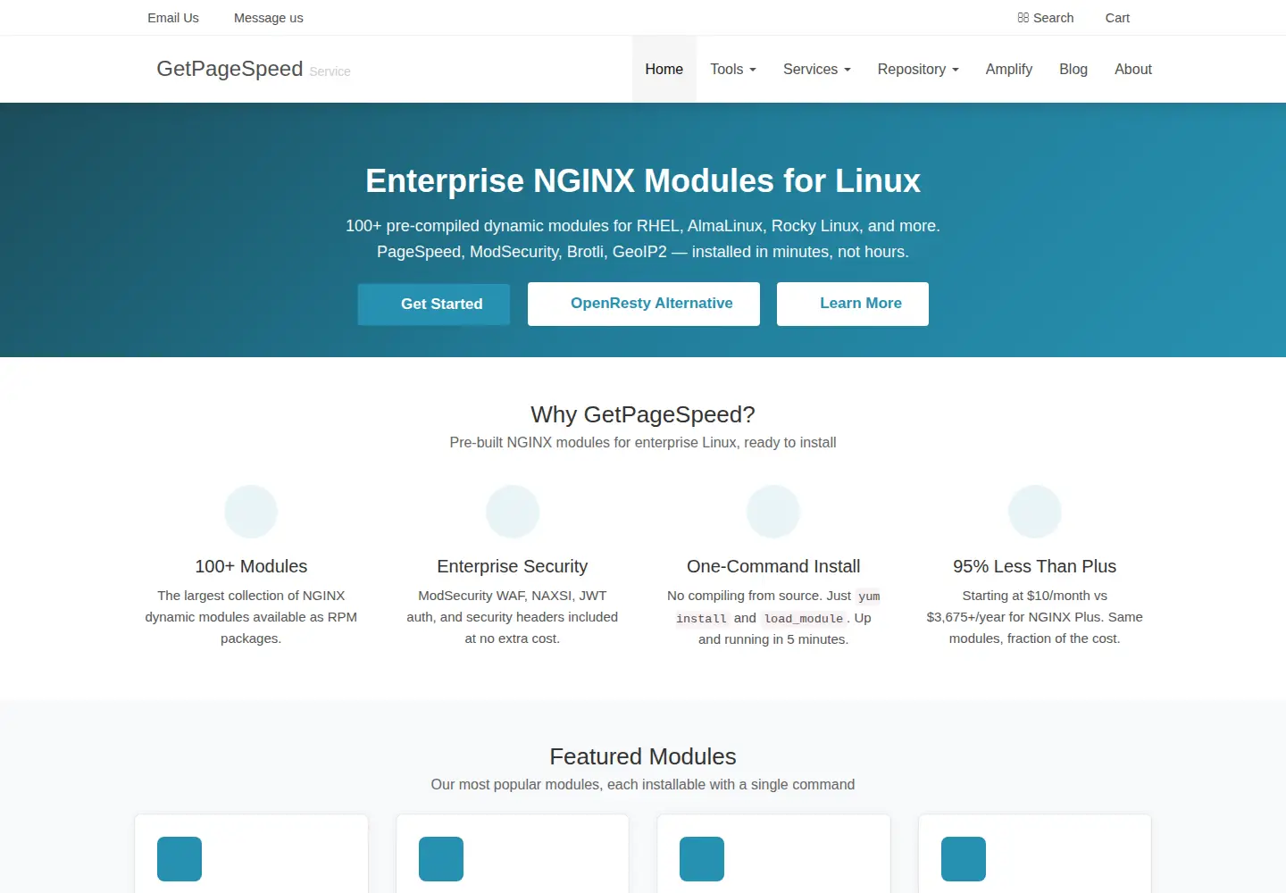Click the OpenResty Alternative button

[644, 304]
